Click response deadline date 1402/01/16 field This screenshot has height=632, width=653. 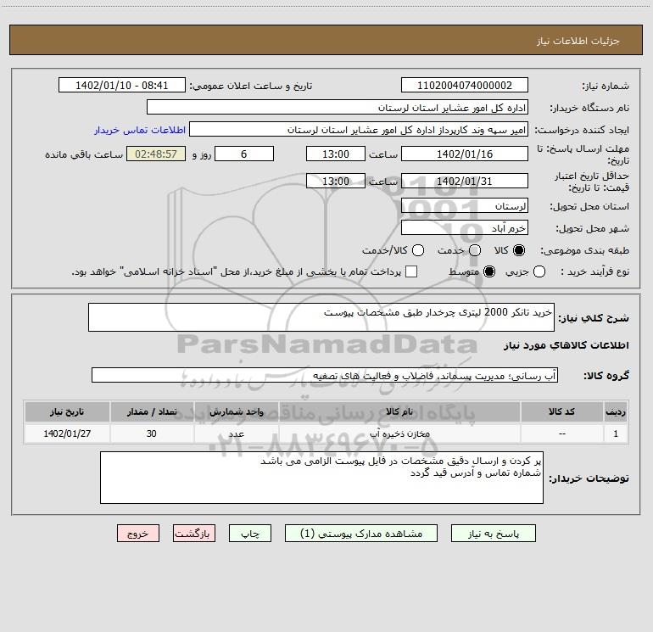tap(465, 154)
